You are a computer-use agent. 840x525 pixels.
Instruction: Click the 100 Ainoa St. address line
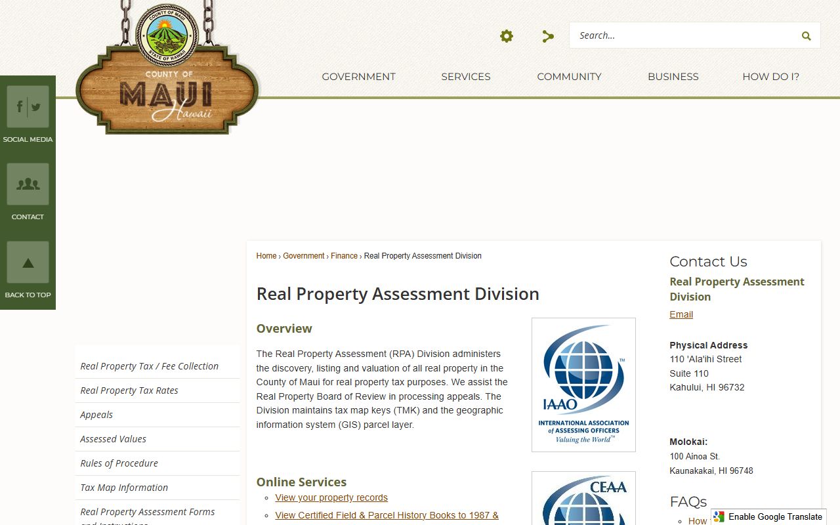(694, 456)
